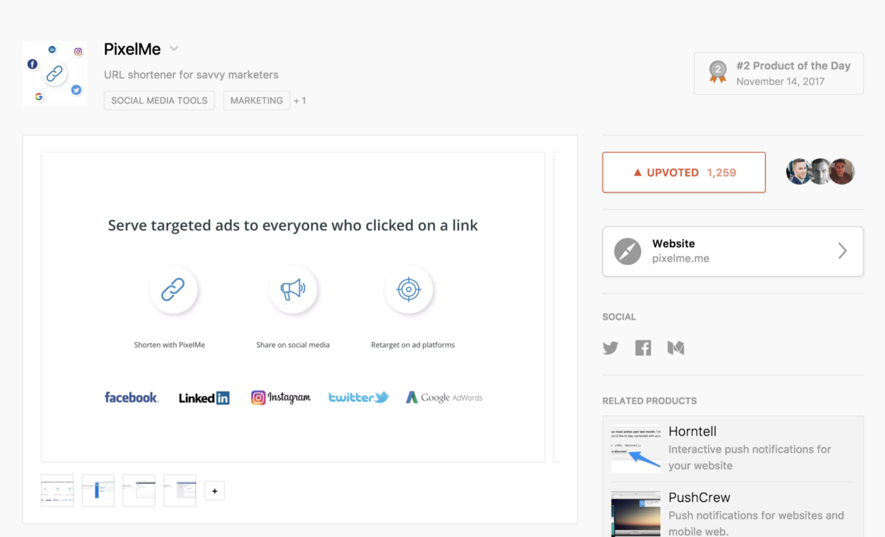Screen dimensions: 885x537
Task: Click the 'Shorten with PixelMe' caption
Action: point(169,345)
